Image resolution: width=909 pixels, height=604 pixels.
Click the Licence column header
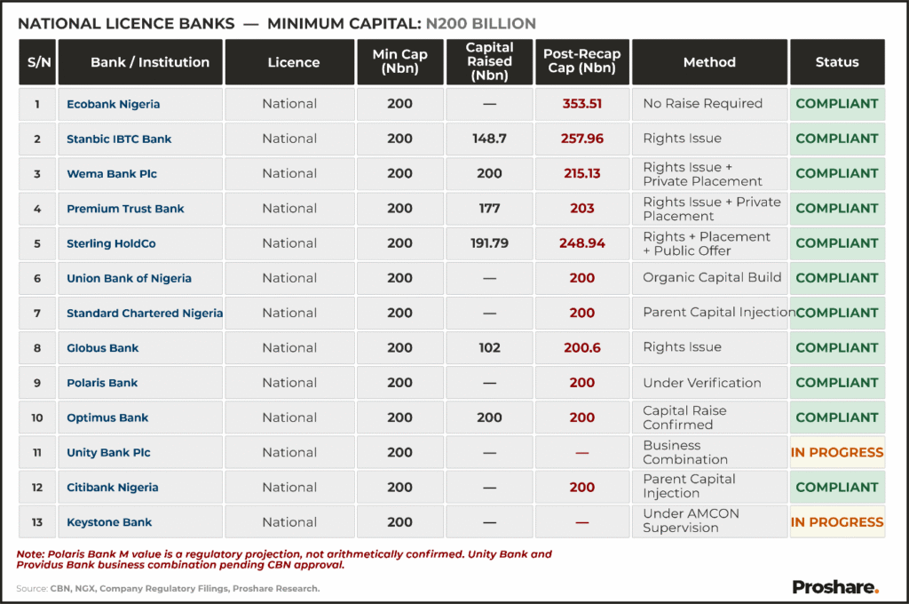click(x=294, y=62)
